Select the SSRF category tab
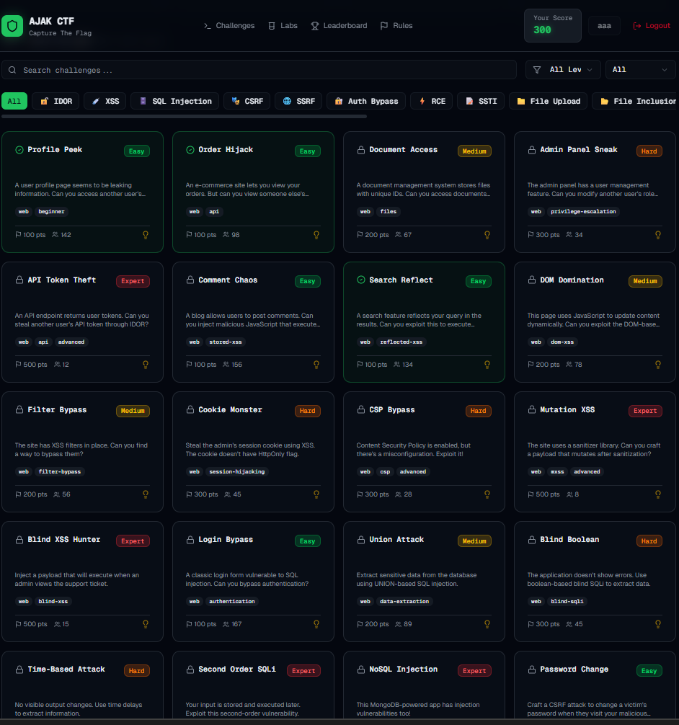The image size is (679, 725). (298, 102)
